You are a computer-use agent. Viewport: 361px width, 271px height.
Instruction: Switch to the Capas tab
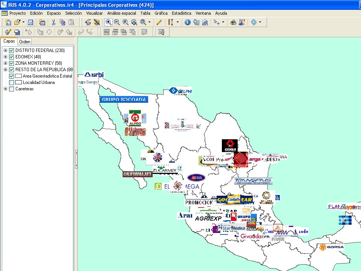(9, 41)
